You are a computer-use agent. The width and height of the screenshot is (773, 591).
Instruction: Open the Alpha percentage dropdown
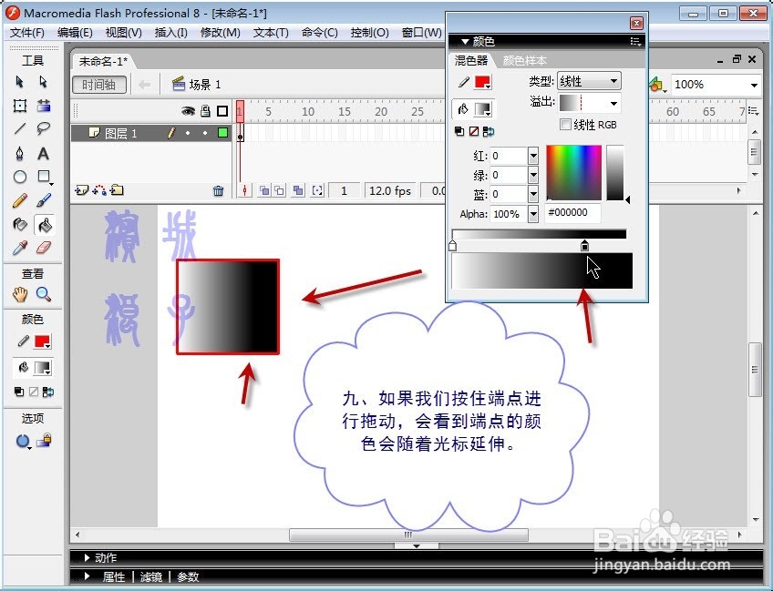[533, 214]
